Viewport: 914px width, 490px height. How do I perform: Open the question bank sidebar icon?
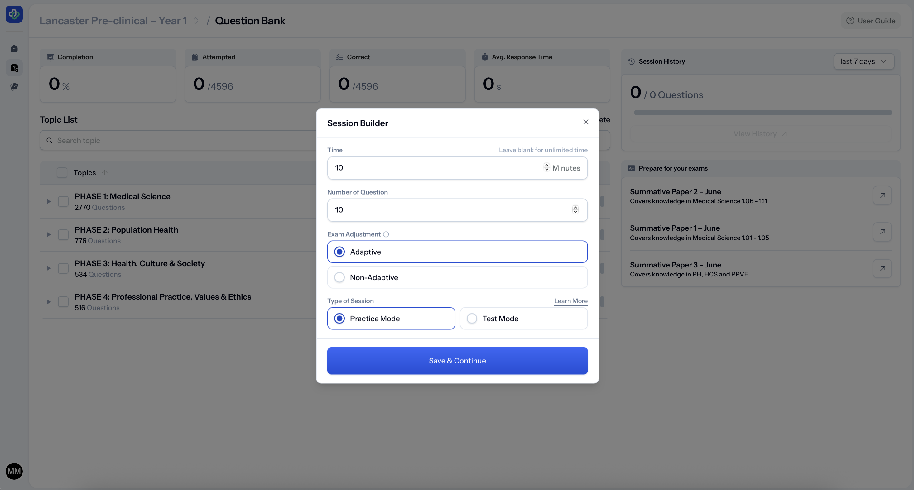[14, 68]
